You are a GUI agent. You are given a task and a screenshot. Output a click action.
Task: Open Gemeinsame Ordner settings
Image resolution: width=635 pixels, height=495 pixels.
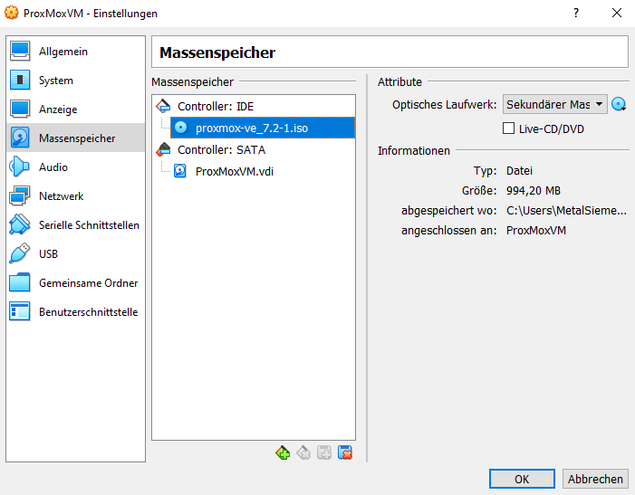point(75,282)
